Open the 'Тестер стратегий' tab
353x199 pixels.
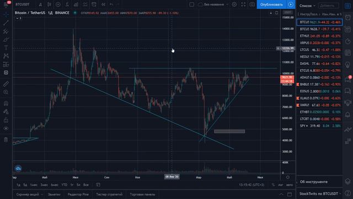pyautogui.click(x=109, y=194)
